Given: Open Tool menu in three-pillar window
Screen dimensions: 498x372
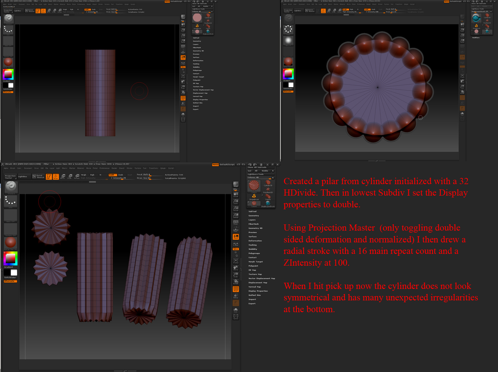Looking at the screenshot, I should (x=145, y=168).
